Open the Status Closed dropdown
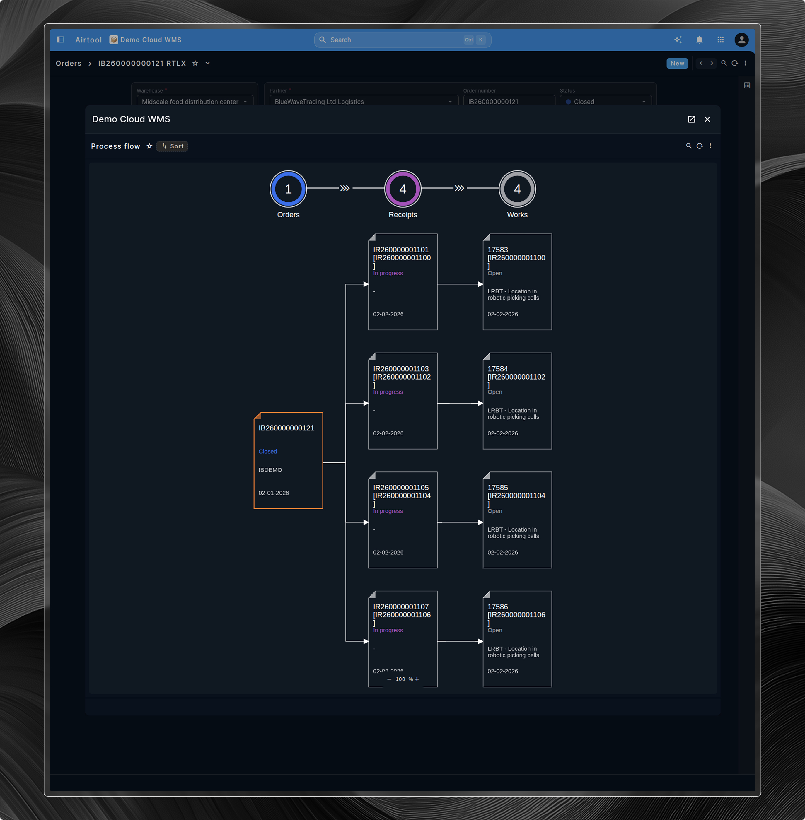 pos(605,102)
